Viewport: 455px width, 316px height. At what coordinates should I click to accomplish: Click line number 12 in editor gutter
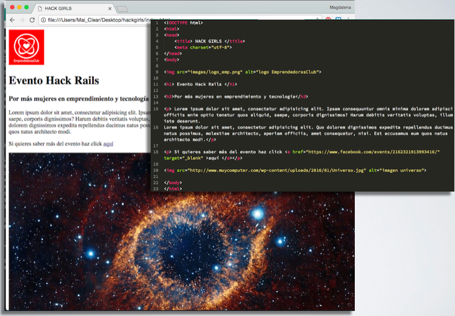(x=156, y=90)
